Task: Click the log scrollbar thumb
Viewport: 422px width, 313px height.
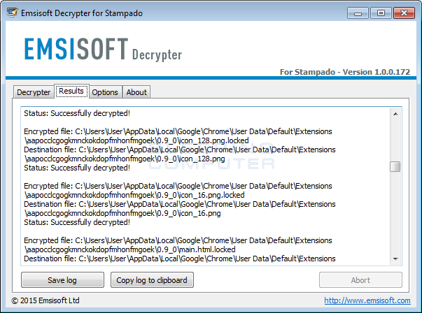Action: click(x=395, y=166)
